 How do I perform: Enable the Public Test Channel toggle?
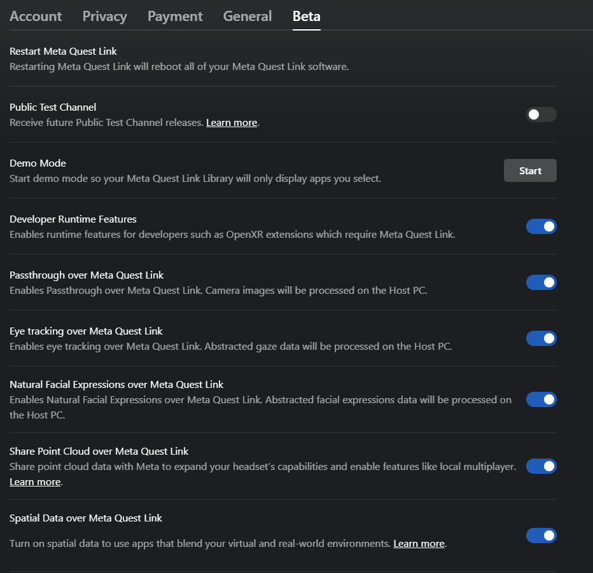click(x=541, y=114)
